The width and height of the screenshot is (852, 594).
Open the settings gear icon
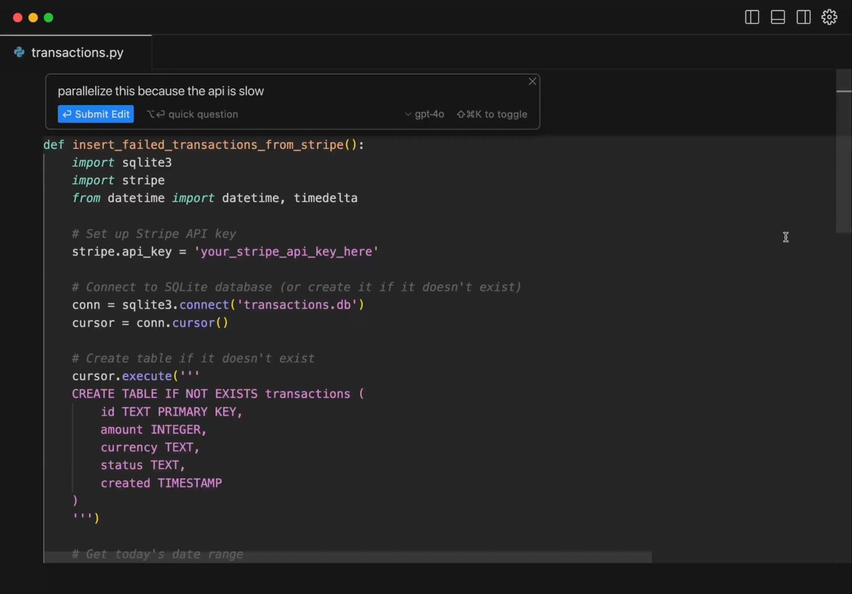click(x=829, y=17)
